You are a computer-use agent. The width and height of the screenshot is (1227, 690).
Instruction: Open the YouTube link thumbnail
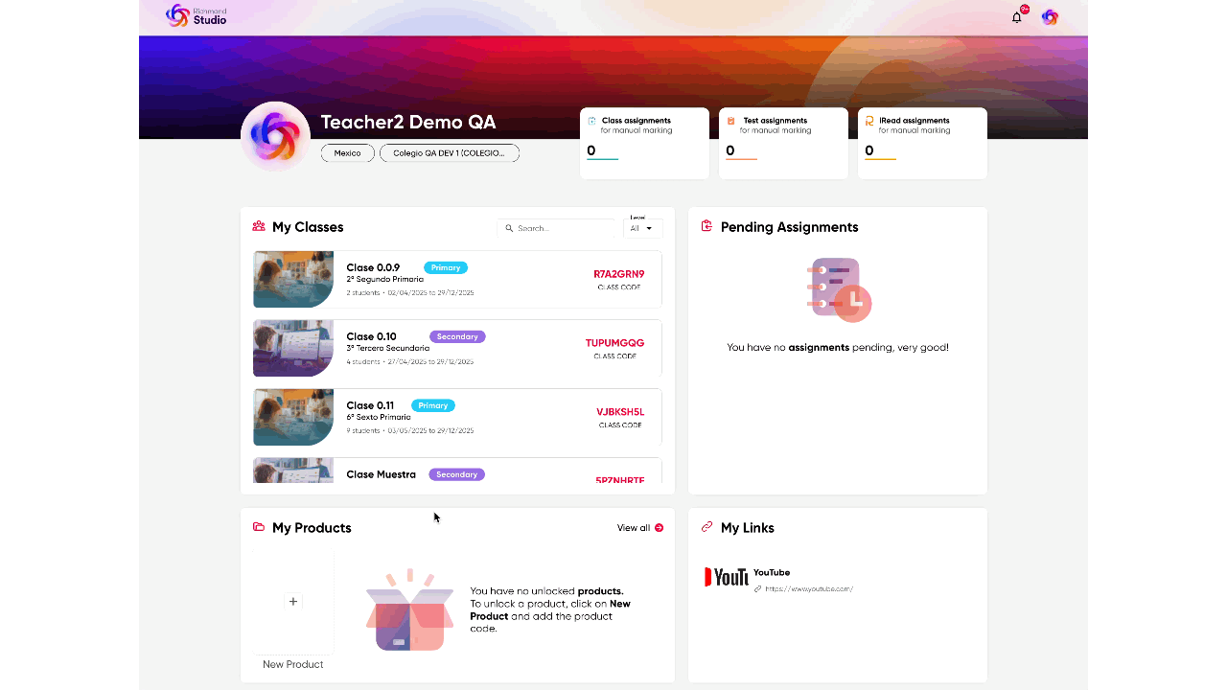pos(727,577)
